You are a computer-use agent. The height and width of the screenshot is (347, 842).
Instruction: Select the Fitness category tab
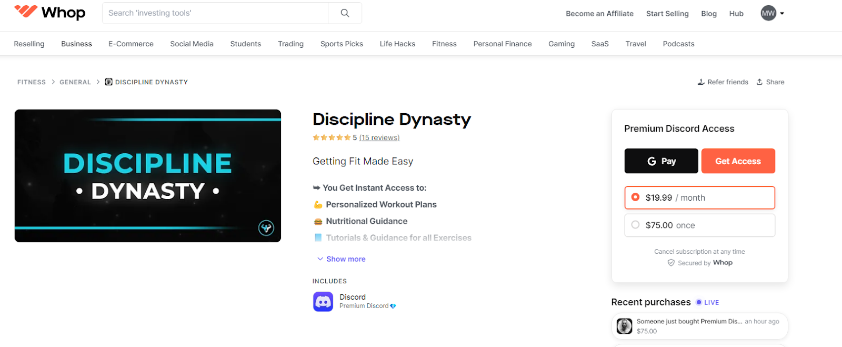pyautogui.click(x=444, y=44)
